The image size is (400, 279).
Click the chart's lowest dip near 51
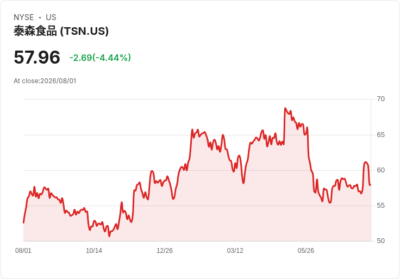pyautogui.click(x=109, y=236)
